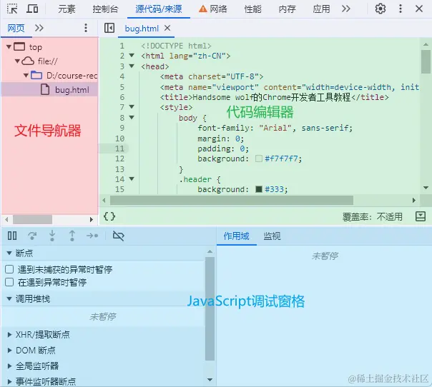Collapse the file:// tree node

(17, 61)
